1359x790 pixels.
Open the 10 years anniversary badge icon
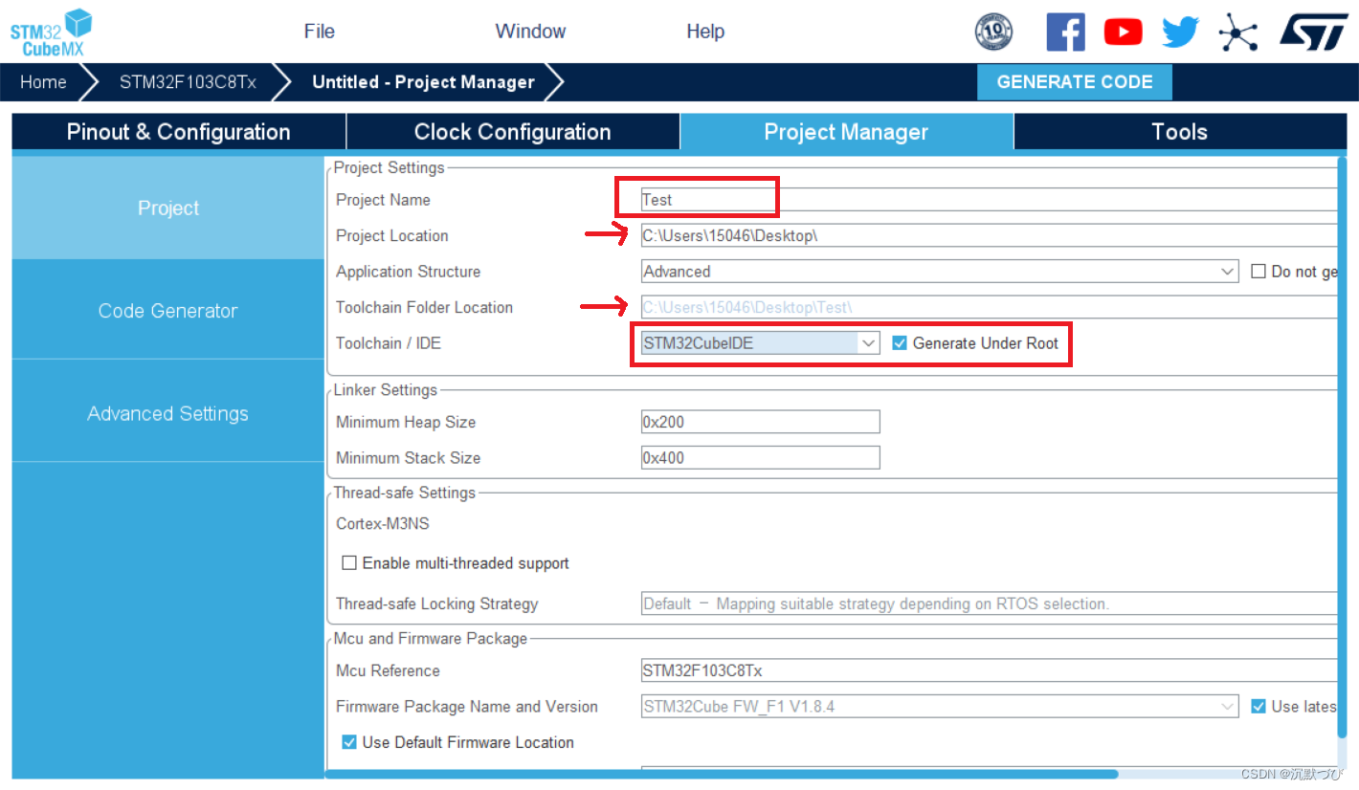point(993,32)
